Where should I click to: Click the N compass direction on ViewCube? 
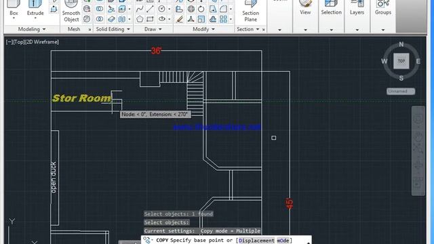401,44
